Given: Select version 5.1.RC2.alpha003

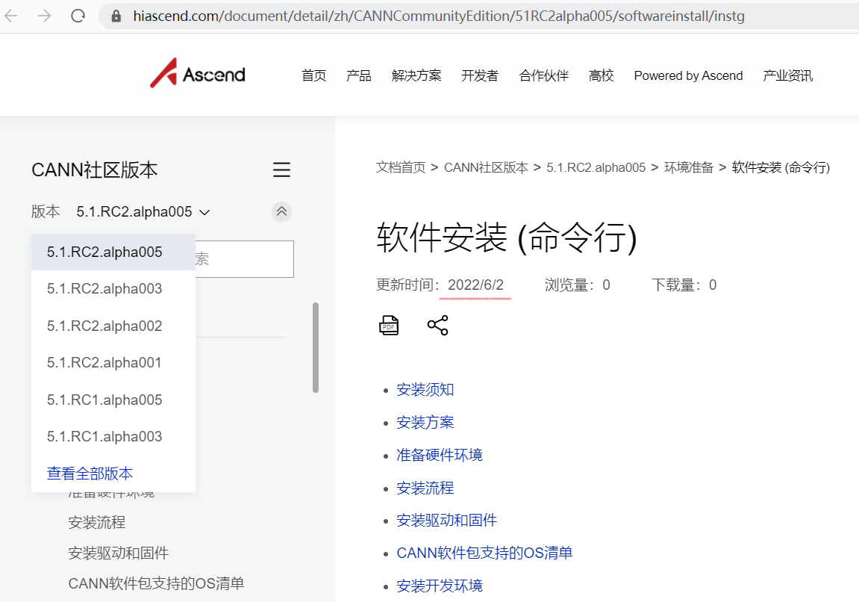Looking at the screenshot, I should [x=113, y=289].
